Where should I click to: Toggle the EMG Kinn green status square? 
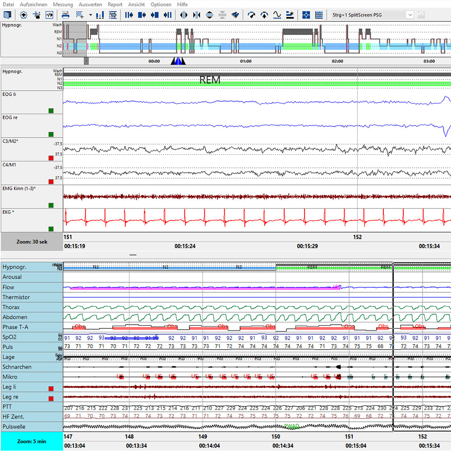(51, 205)
